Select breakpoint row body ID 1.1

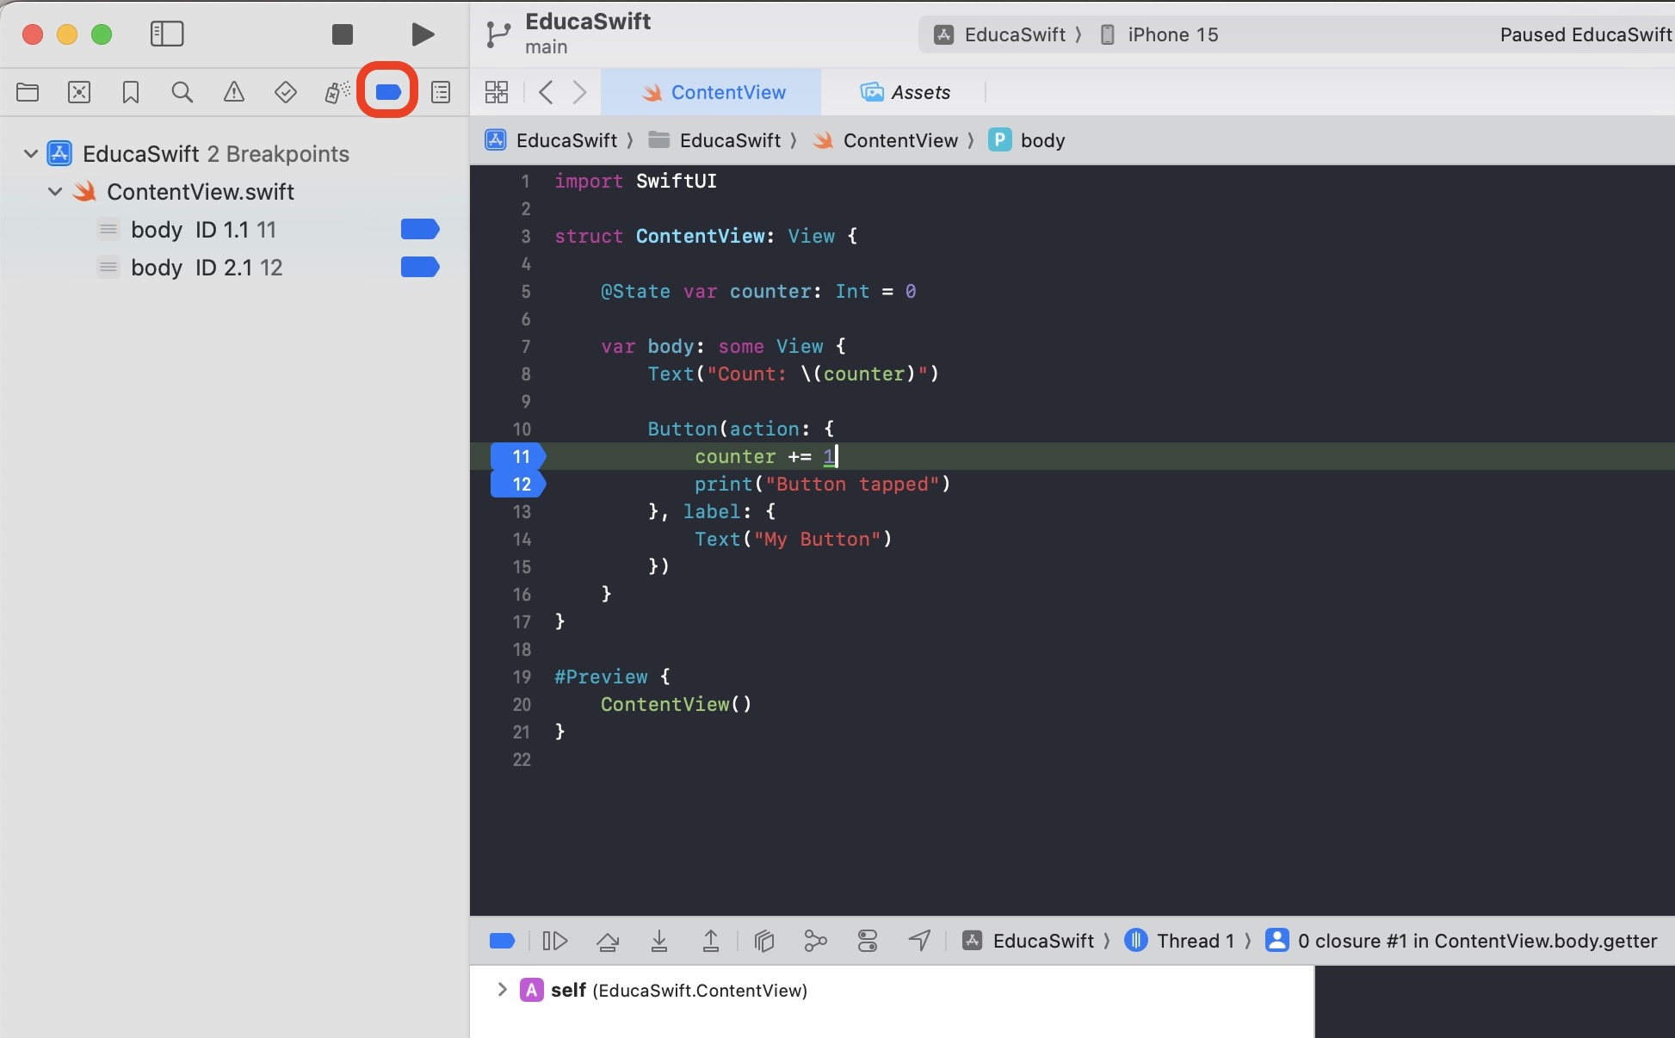click(x=234, y=230)
